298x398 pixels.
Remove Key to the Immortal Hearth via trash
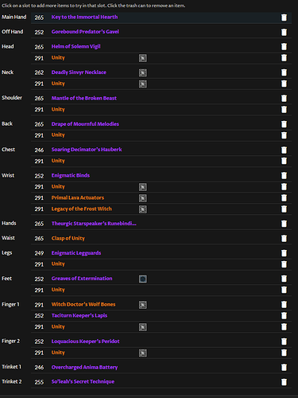(x=284, y=18)
